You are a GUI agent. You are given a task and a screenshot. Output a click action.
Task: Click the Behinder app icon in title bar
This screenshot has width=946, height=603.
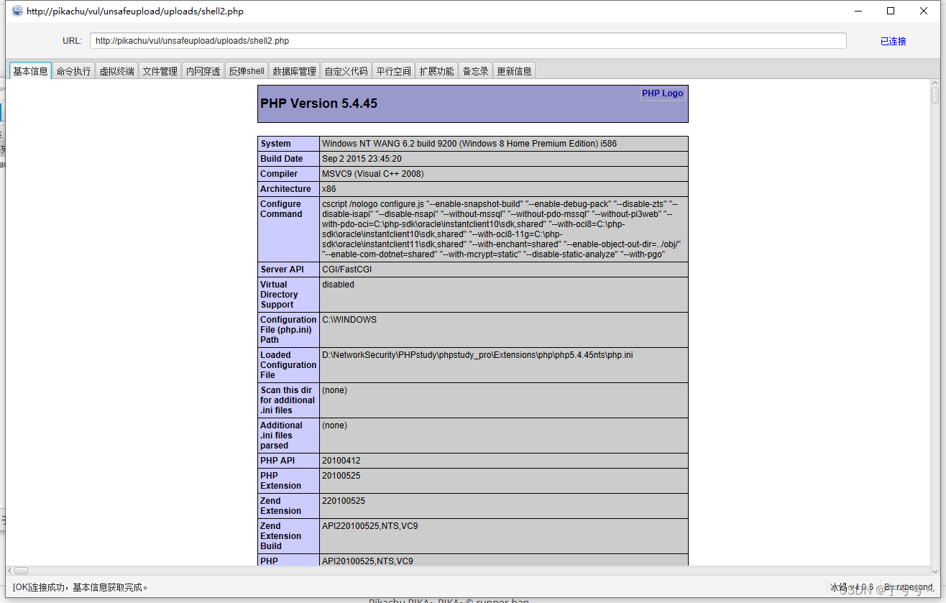pyautogui.click(x=17, y=11)
